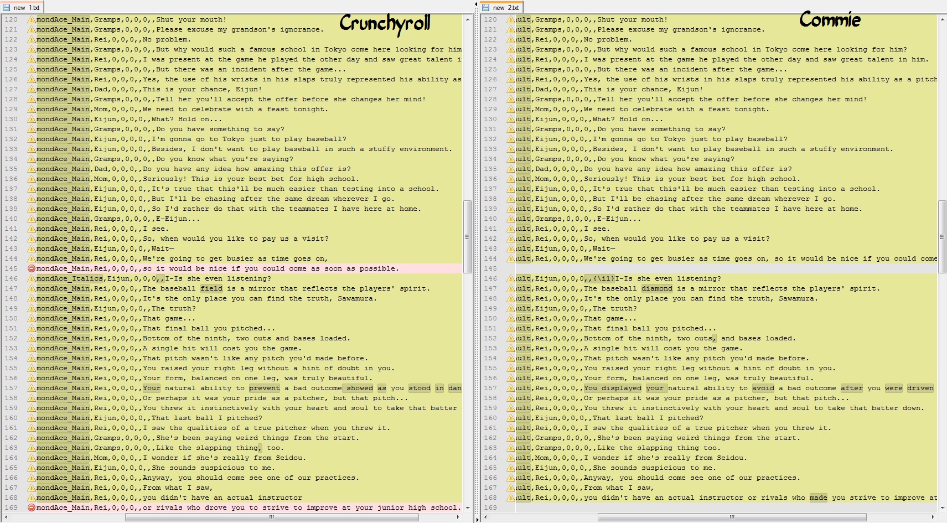
Task: Click the warning icon on line 120, right pane
Action: pyautogui.click(x=511, y=19)
